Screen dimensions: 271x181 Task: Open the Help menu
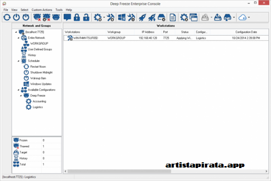(x=69, y=10)
